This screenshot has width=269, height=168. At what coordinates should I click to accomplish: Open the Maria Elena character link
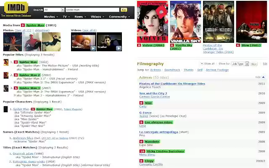click(x=147, y=155)
